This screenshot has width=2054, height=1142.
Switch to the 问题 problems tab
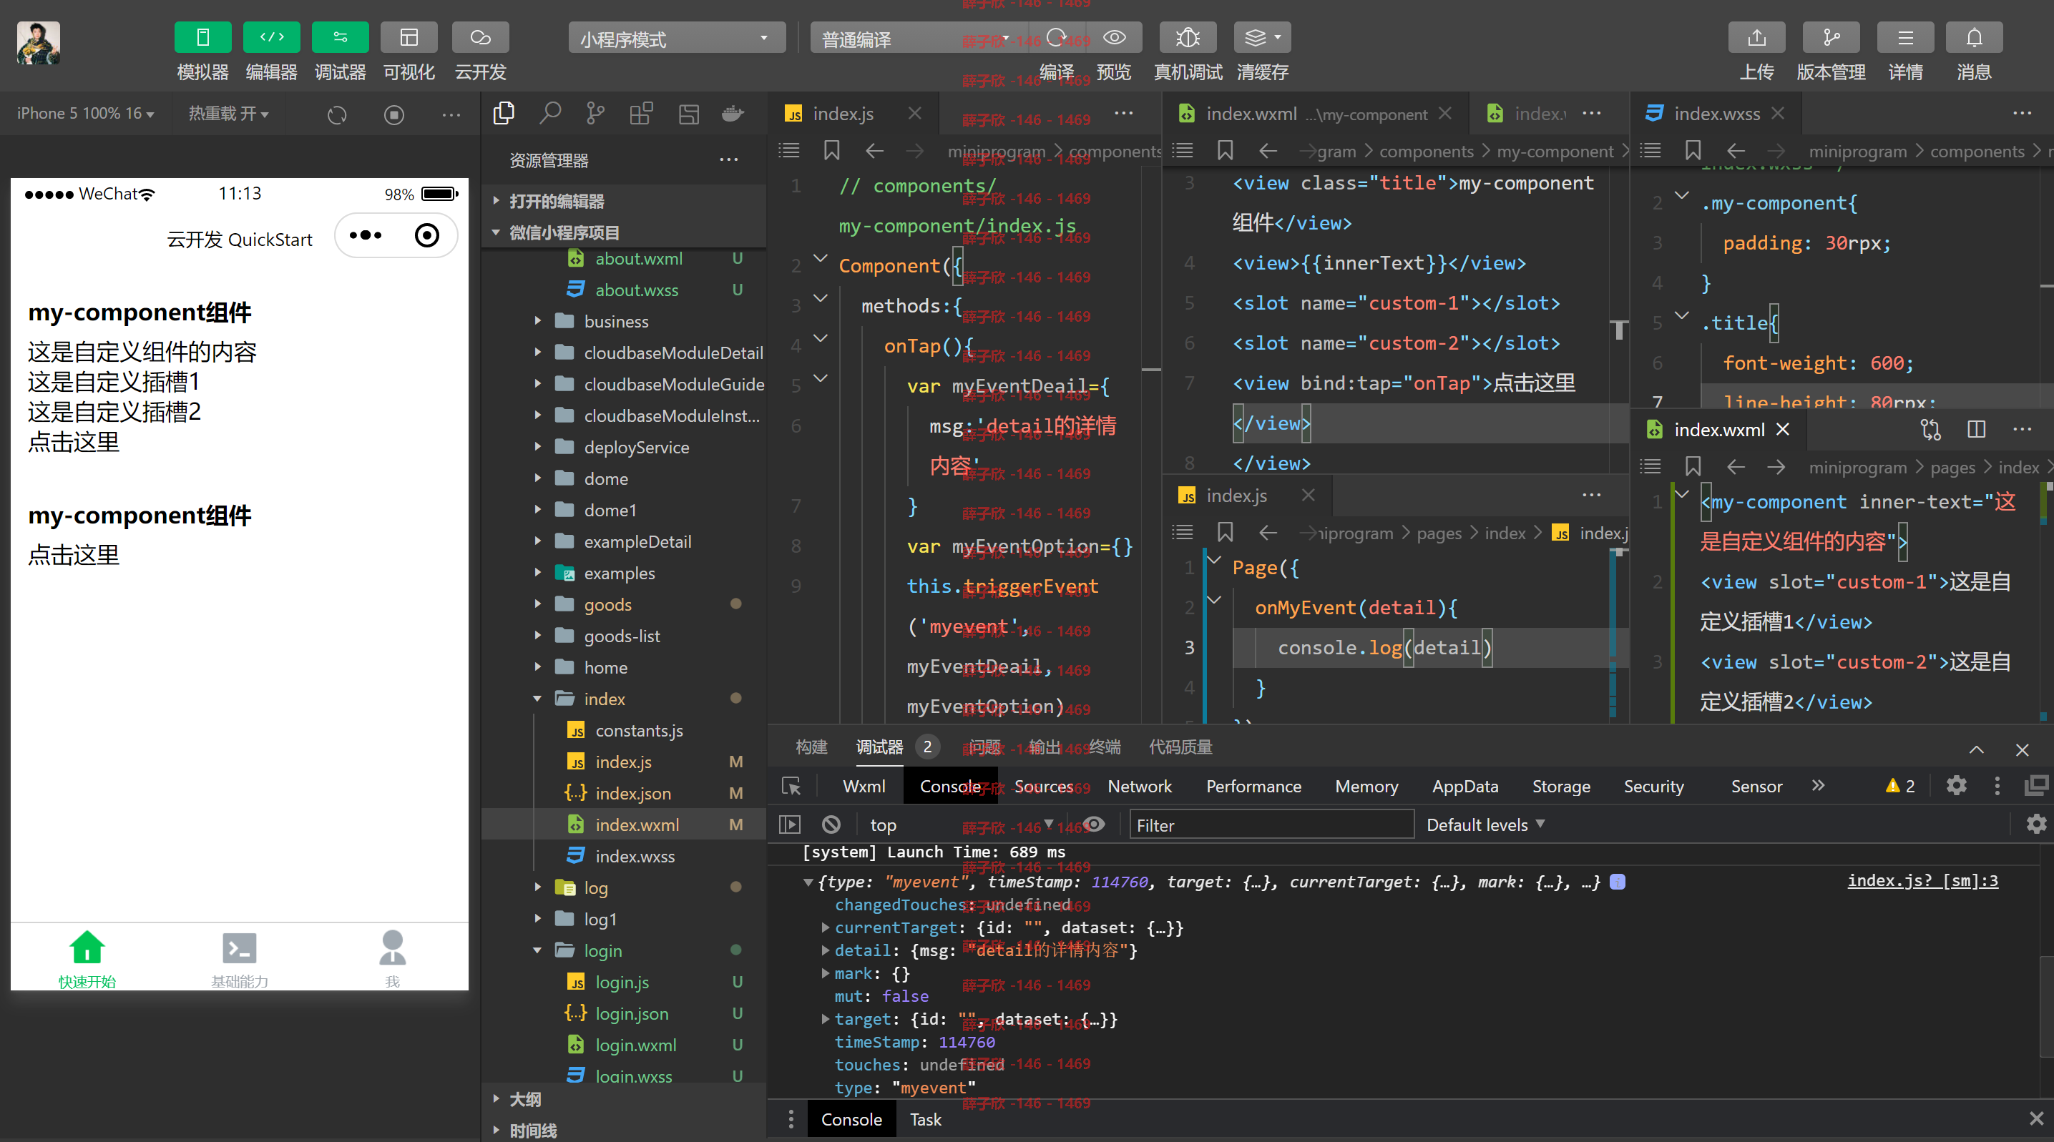[984, 747]
